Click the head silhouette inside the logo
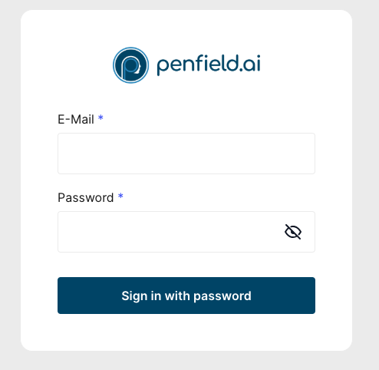 click(138, 68)
